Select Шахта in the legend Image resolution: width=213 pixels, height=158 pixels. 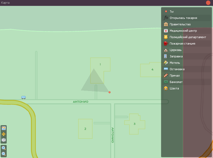[186, 88]
